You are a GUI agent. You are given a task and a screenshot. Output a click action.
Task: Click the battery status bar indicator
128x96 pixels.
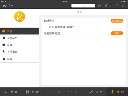tap(126, 1)
